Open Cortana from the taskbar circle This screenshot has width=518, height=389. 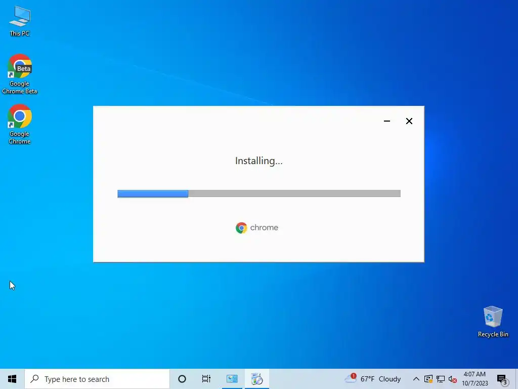pyautogui.click(x=182, y=379)
